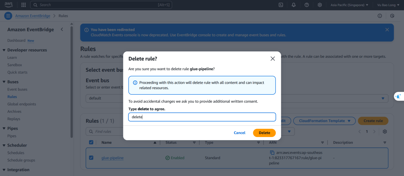Screen dimensions: 404x176
Task: Copy the glue-pipeline ARN
Action: (272, 153)
